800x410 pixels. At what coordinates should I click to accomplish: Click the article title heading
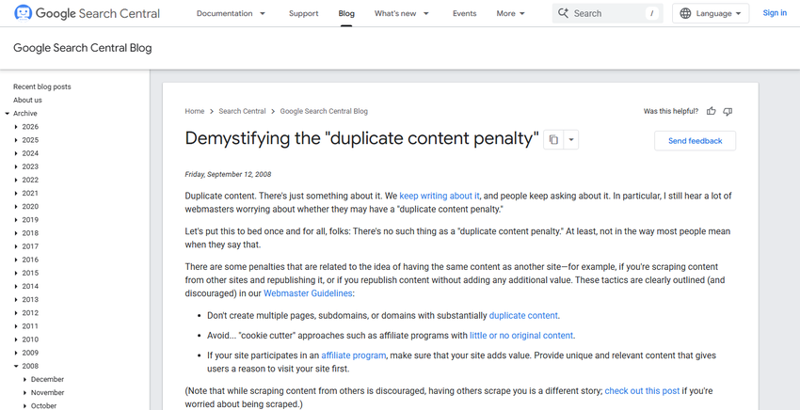361,139
